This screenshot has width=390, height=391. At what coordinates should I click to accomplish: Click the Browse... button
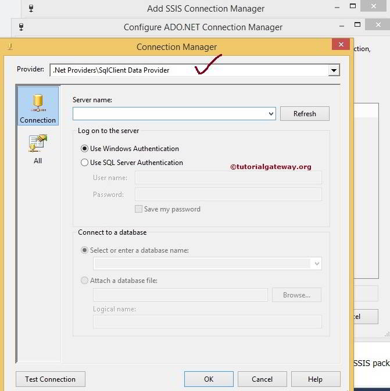(296, 295)
